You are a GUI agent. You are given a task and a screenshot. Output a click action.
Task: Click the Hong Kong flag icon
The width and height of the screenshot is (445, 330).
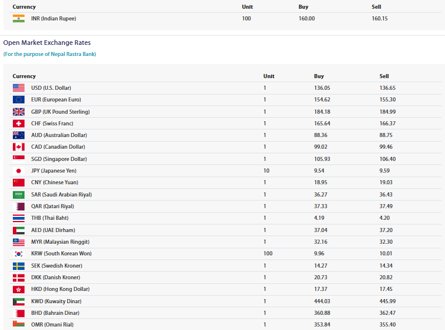pos(19,289)
